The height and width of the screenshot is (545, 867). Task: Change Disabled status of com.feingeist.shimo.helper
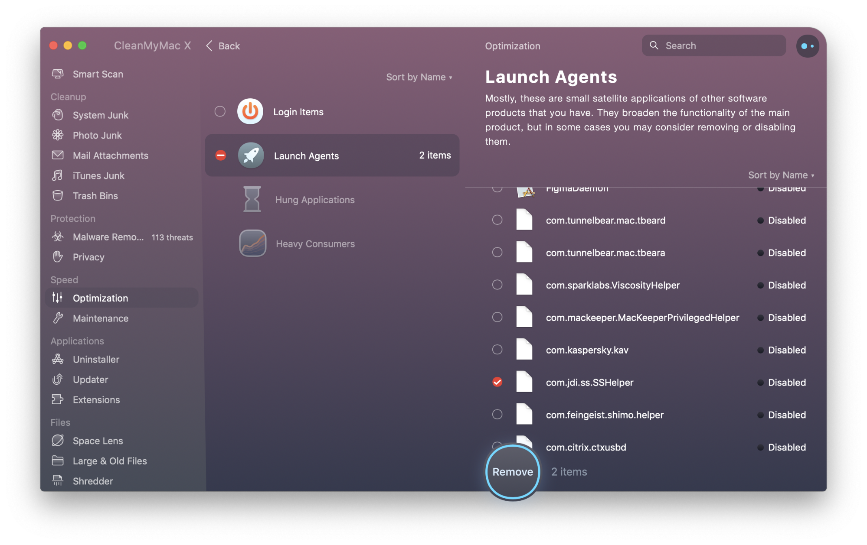pyautogui.click(x=782, y=415)
